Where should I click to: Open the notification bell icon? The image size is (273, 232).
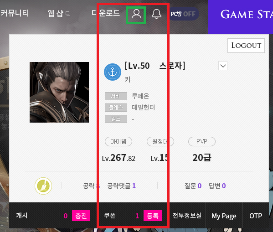[x=156, y=14]
